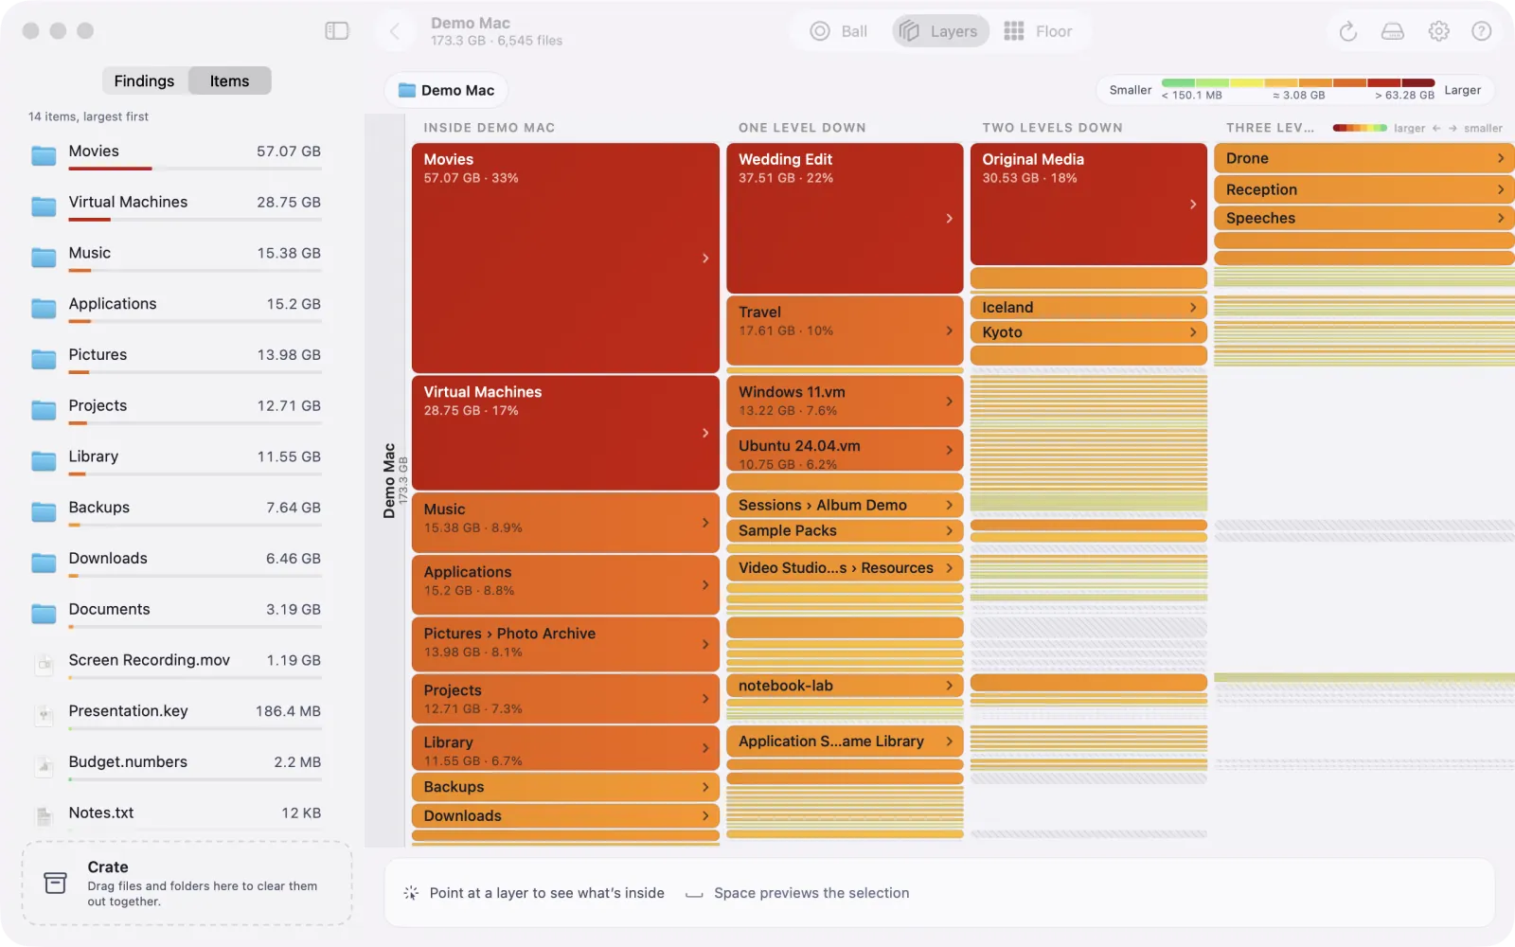Open the disk drive icon

point(1393,31)
